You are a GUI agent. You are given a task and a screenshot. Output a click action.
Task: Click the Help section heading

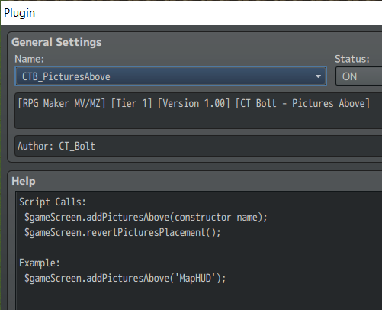(24, 181)
